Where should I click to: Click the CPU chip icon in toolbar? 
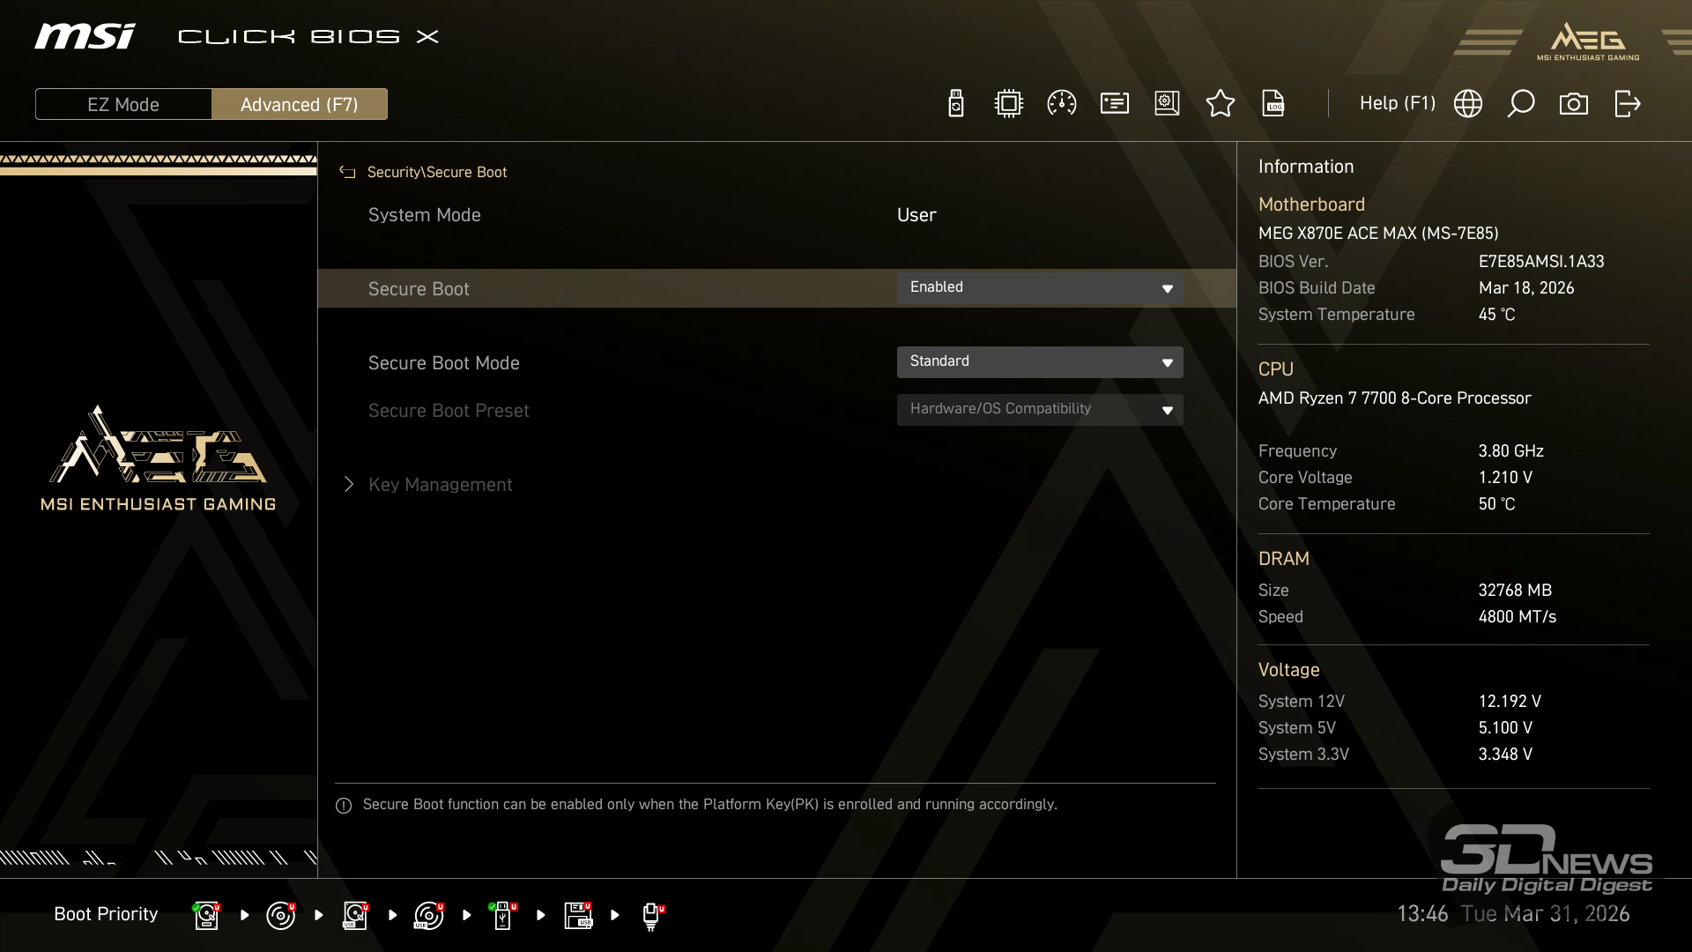click(x=1008, y=104)
